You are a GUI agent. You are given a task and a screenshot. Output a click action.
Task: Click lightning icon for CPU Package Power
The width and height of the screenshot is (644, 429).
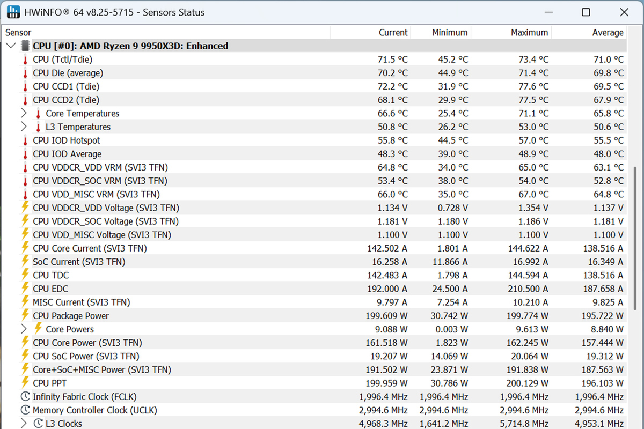(x=25, y=316)
